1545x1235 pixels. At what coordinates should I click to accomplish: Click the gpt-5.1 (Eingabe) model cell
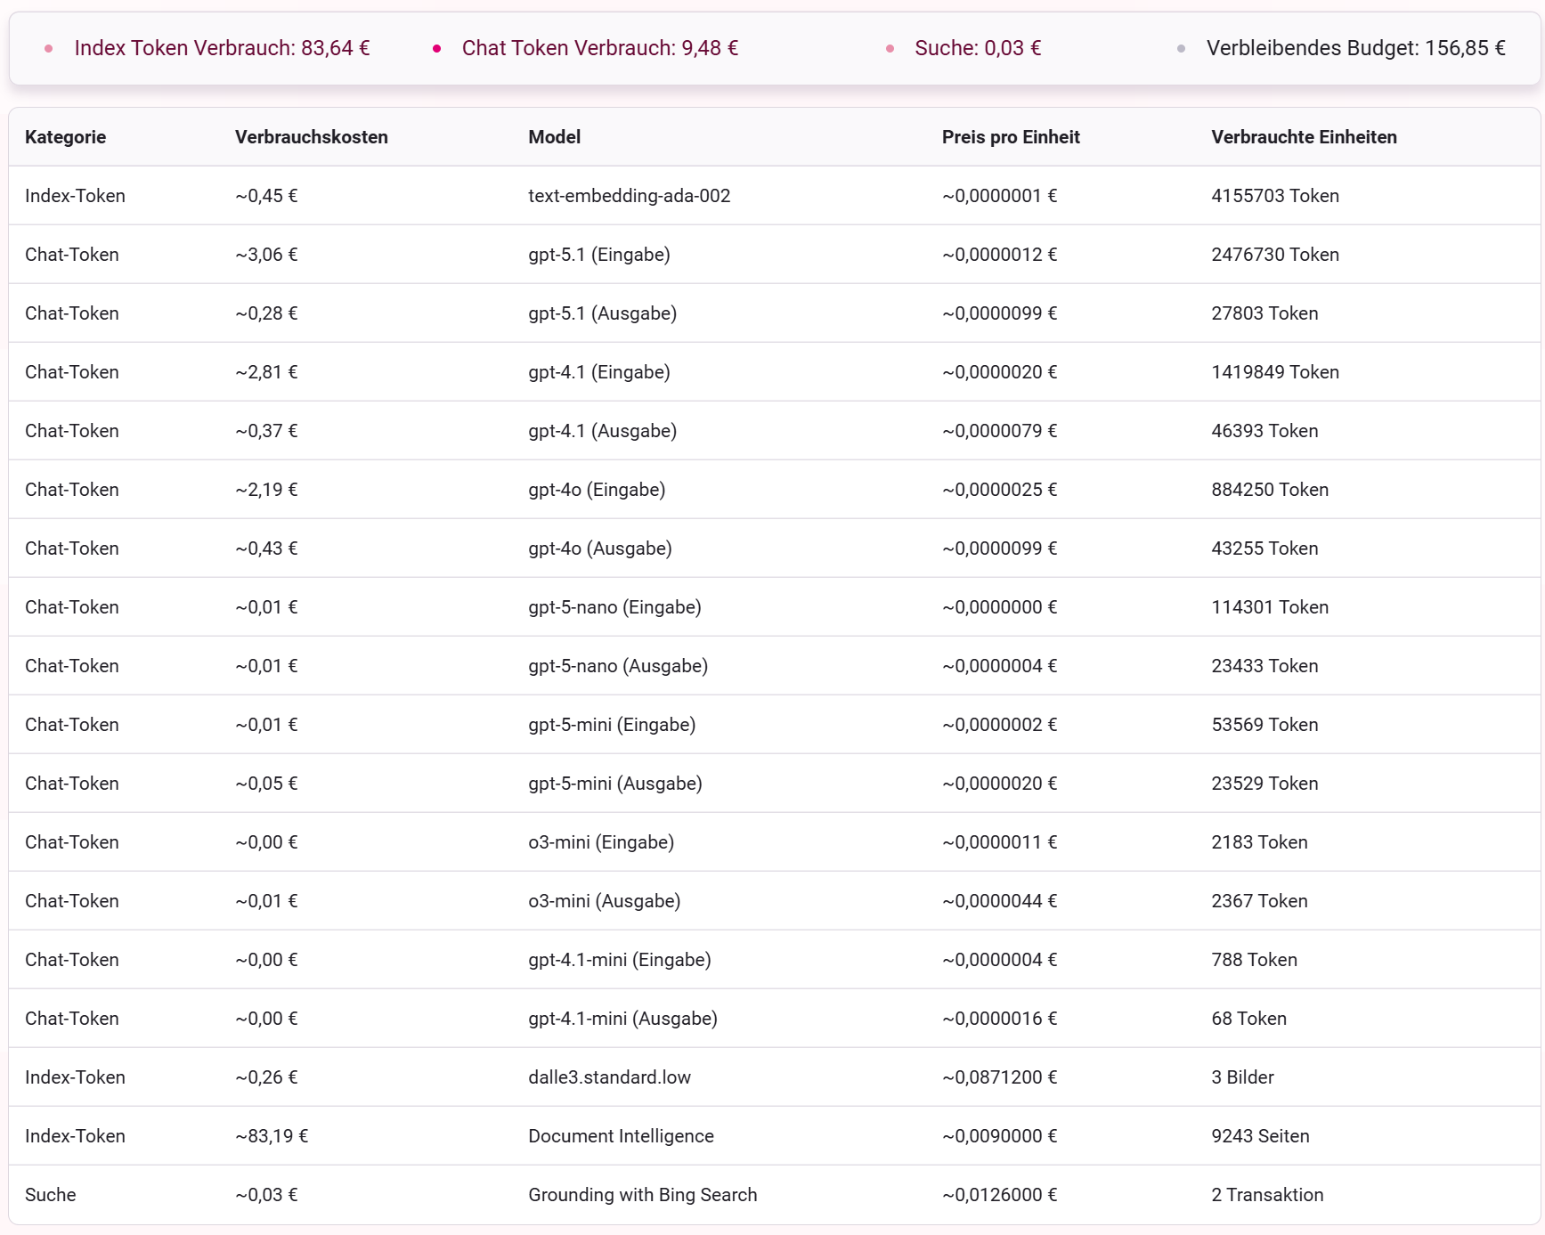click(x=598, y=255)
